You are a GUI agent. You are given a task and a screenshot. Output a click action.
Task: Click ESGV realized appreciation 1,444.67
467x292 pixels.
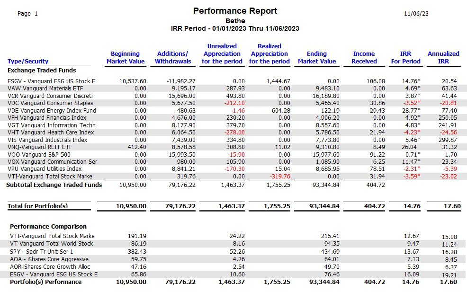(x=278, y=81)
